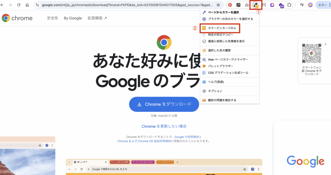Screen dimensions: 331x175
Task: Open the media control playlist icon
Action: click(x=302, y=5)
